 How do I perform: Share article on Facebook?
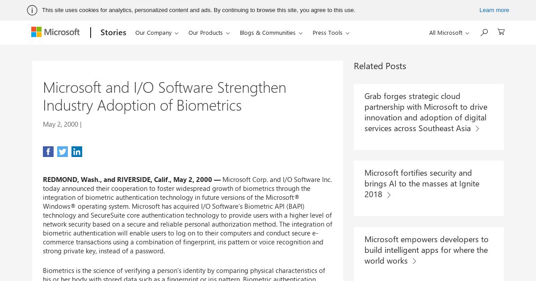(48, 152)
